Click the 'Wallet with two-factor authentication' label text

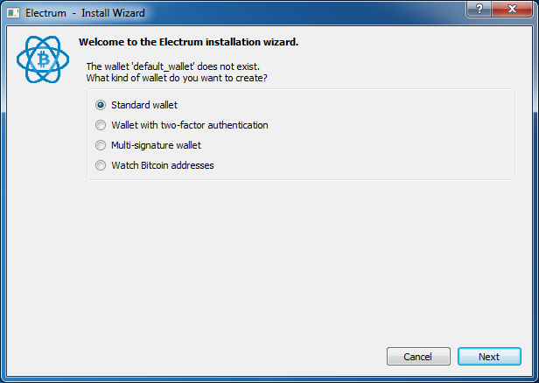(x=189, y=125)
